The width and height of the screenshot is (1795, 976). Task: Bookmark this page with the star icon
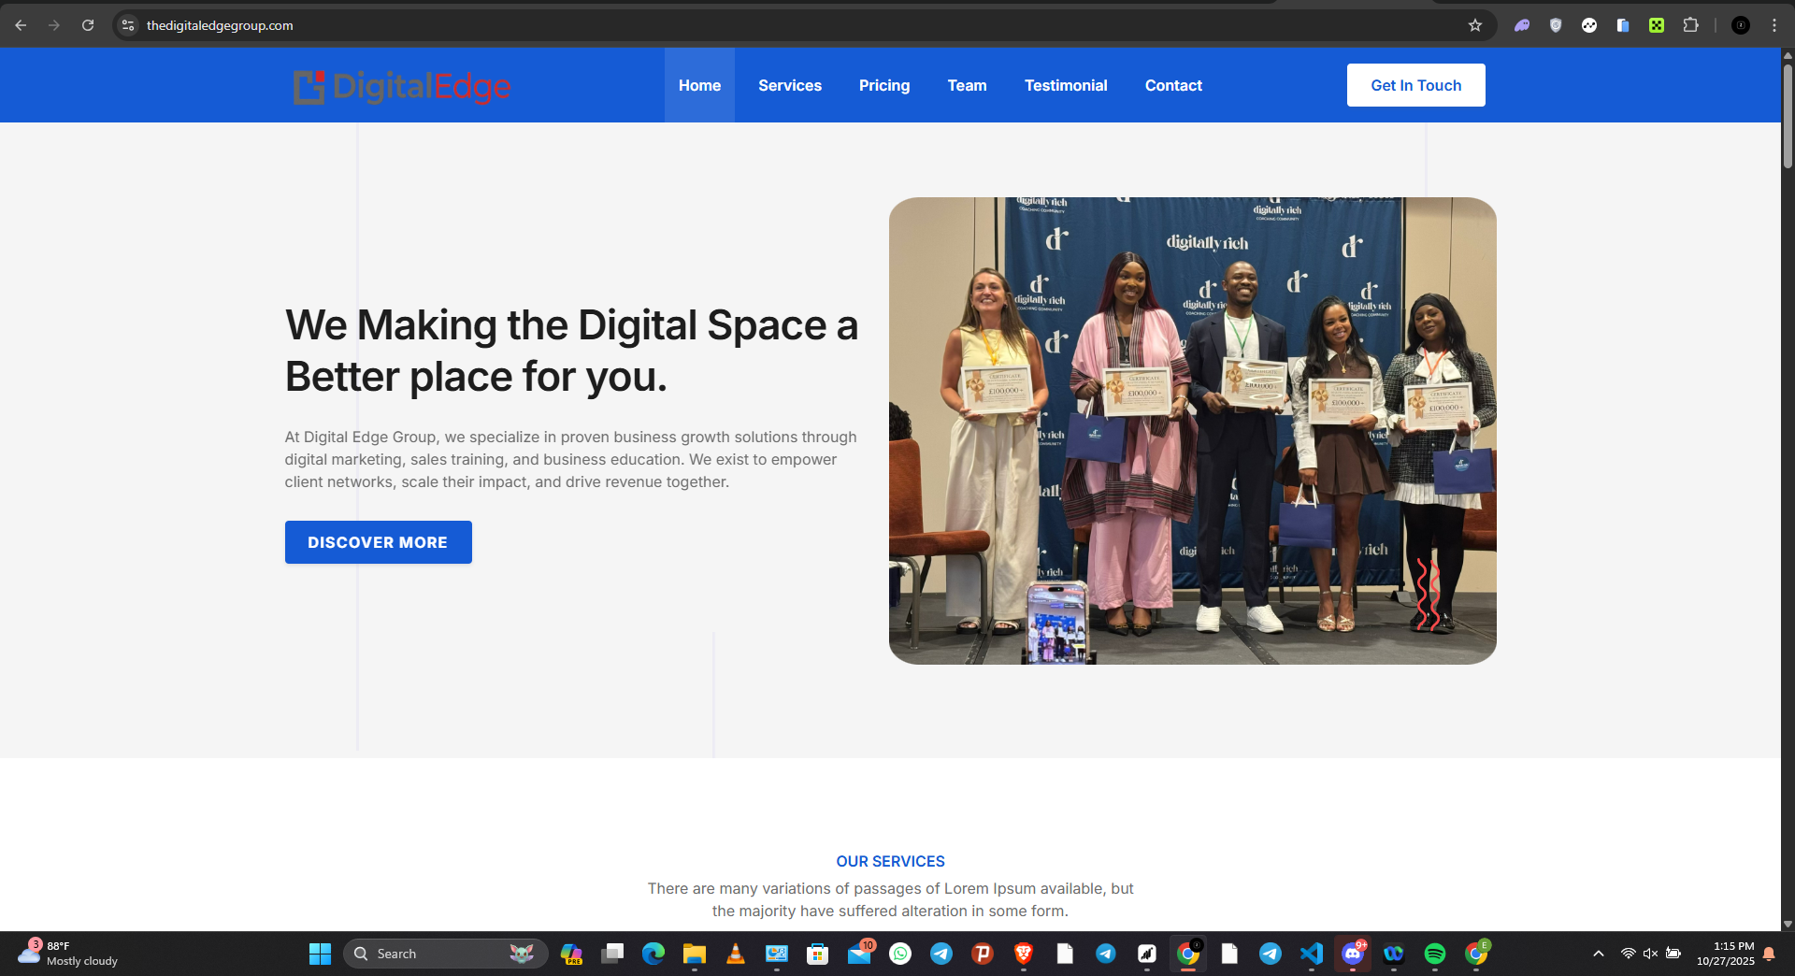(1475, 25)
